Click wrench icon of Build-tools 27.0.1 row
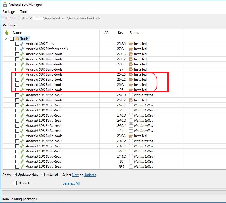226x203 pixels. point(22,64)
